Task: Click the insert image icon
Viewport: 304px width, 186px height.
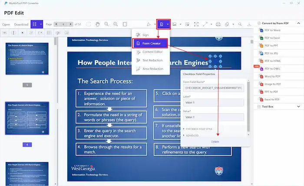Action: (x=175, y=24)
